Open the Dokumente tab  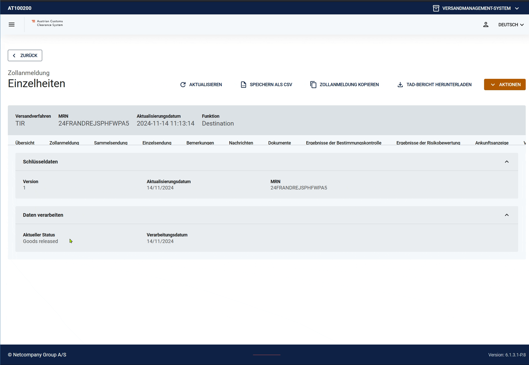click(279, 143)
